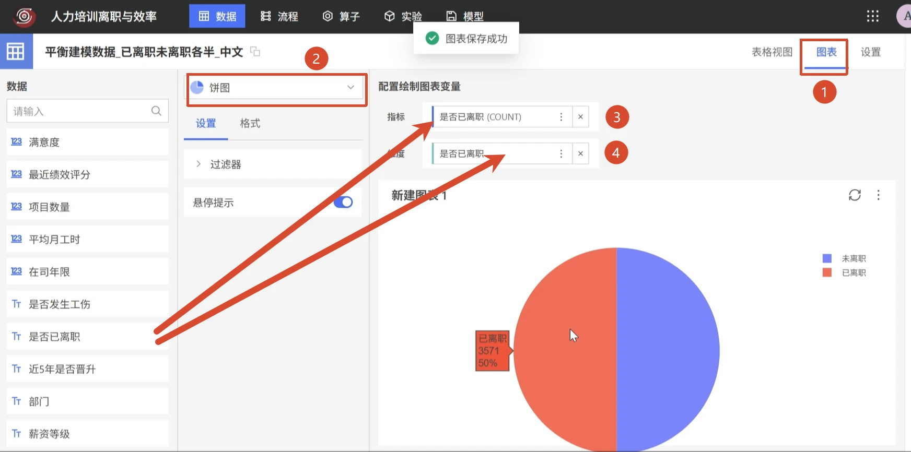Open the apps grid menu icon
The image size is (911, 452).
coord(872,16)
